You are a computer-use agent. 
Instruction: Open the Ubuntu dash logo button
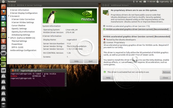coord(3,2)
